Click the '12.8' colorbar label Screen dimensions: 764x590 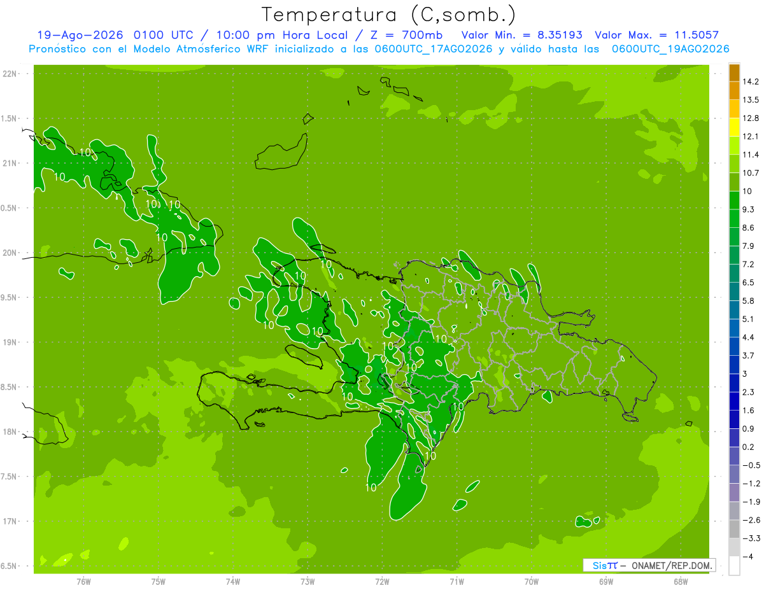pos(751,118)
